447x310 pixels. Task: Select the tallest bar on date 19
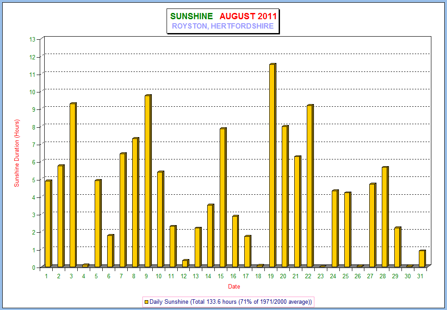[x=273, y=165]
